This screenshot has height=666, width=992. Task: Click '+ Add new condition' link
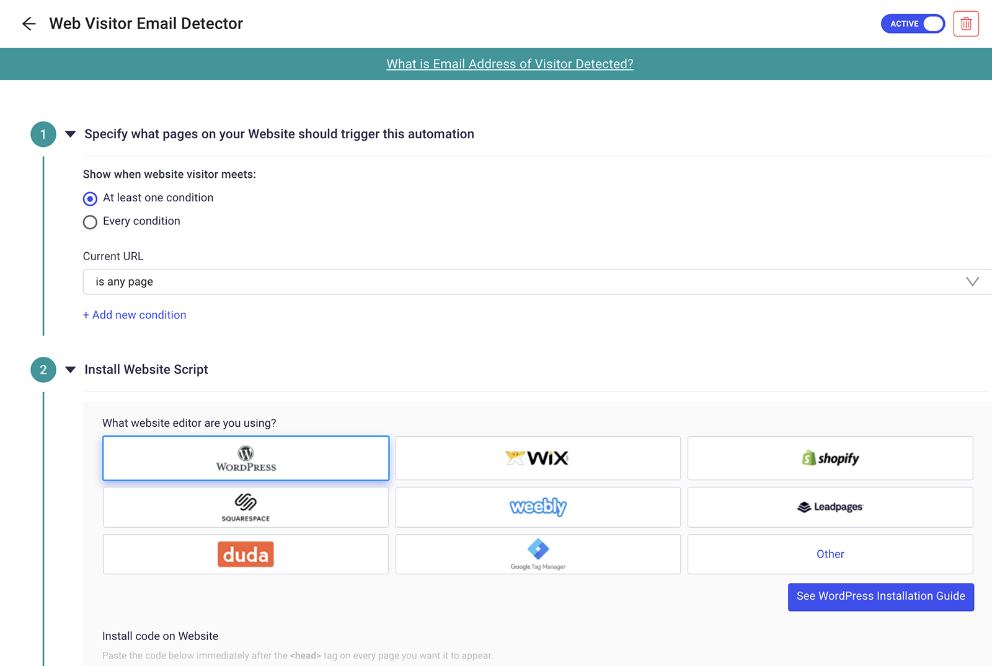pyautogui.click(x=135, y=315)
